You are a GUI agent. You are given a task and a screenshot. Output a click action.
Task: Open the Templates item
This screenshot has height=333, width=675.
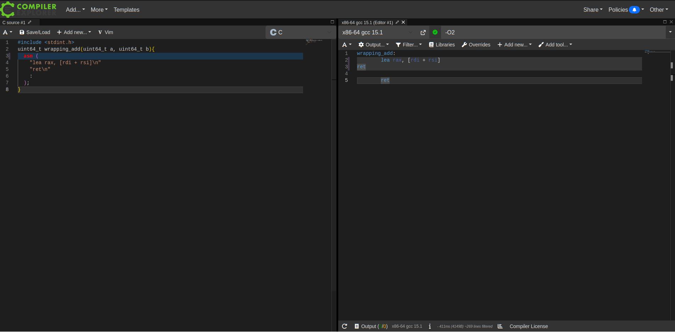coord(127,10)
